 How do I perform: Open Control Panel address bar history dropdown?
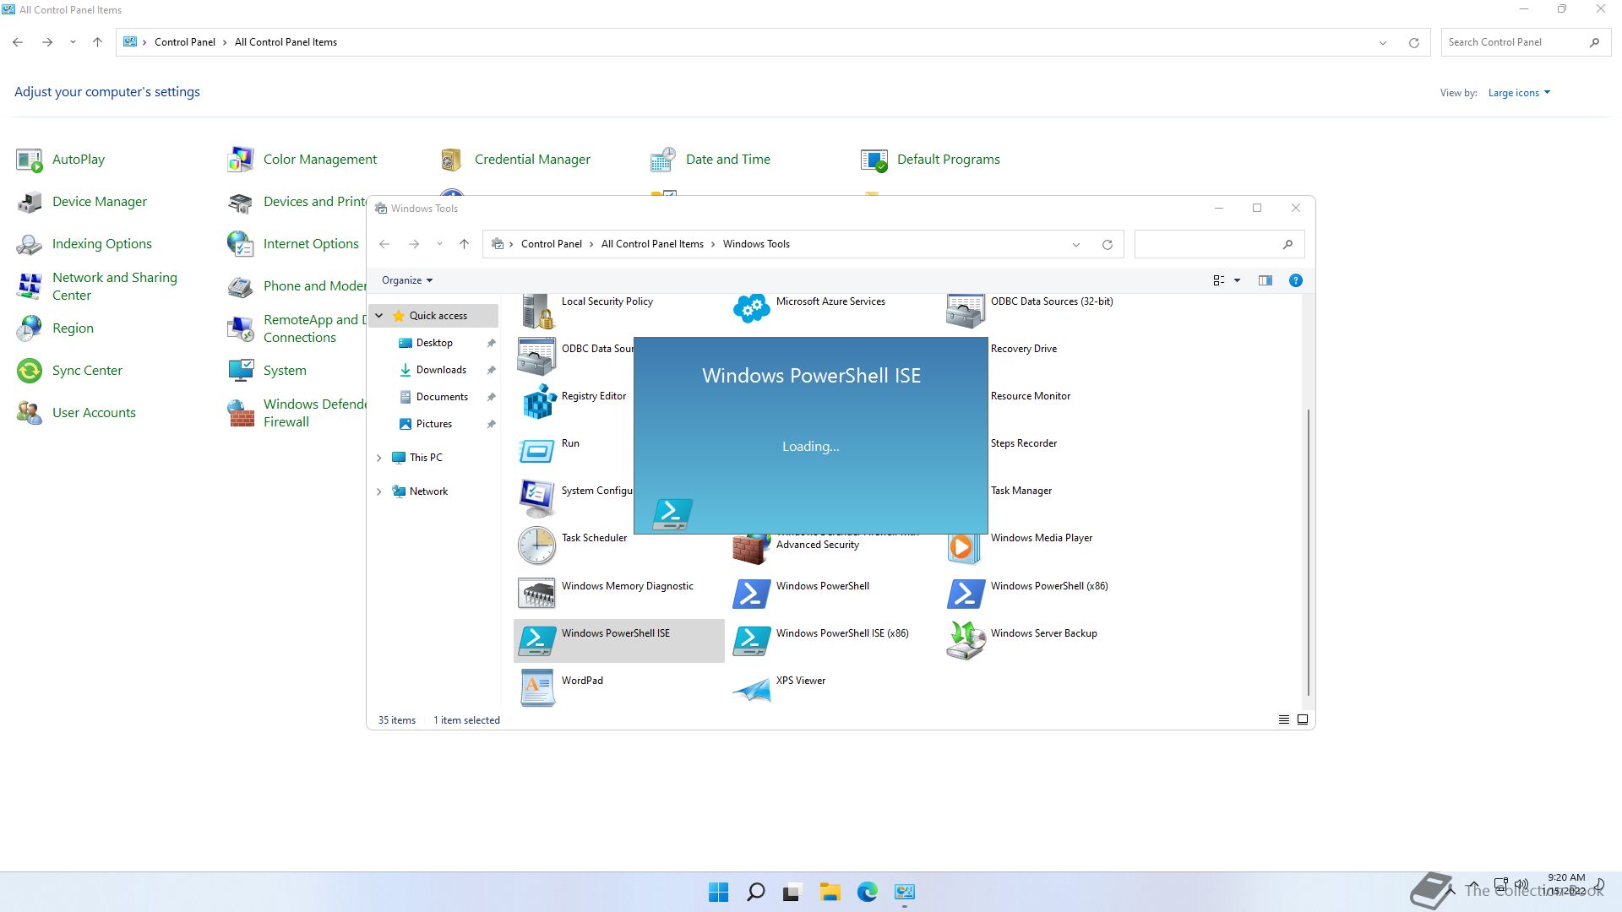tap(1383, 42)
